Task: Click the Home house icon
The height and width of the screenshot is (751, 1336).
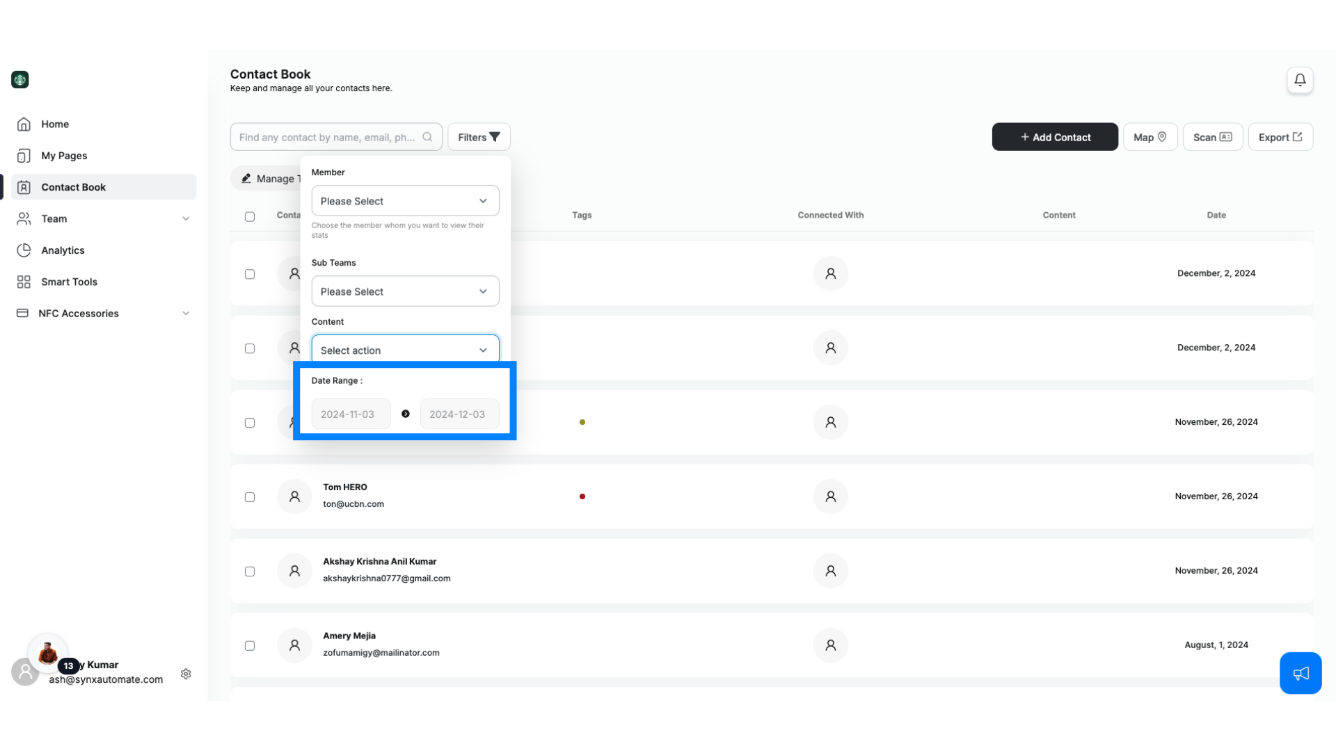Action: [24, 124]
